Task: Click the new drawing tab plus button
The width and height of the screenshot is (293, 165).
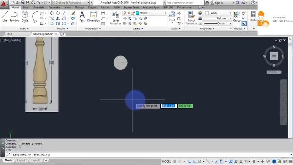Action: click(64, 34)
